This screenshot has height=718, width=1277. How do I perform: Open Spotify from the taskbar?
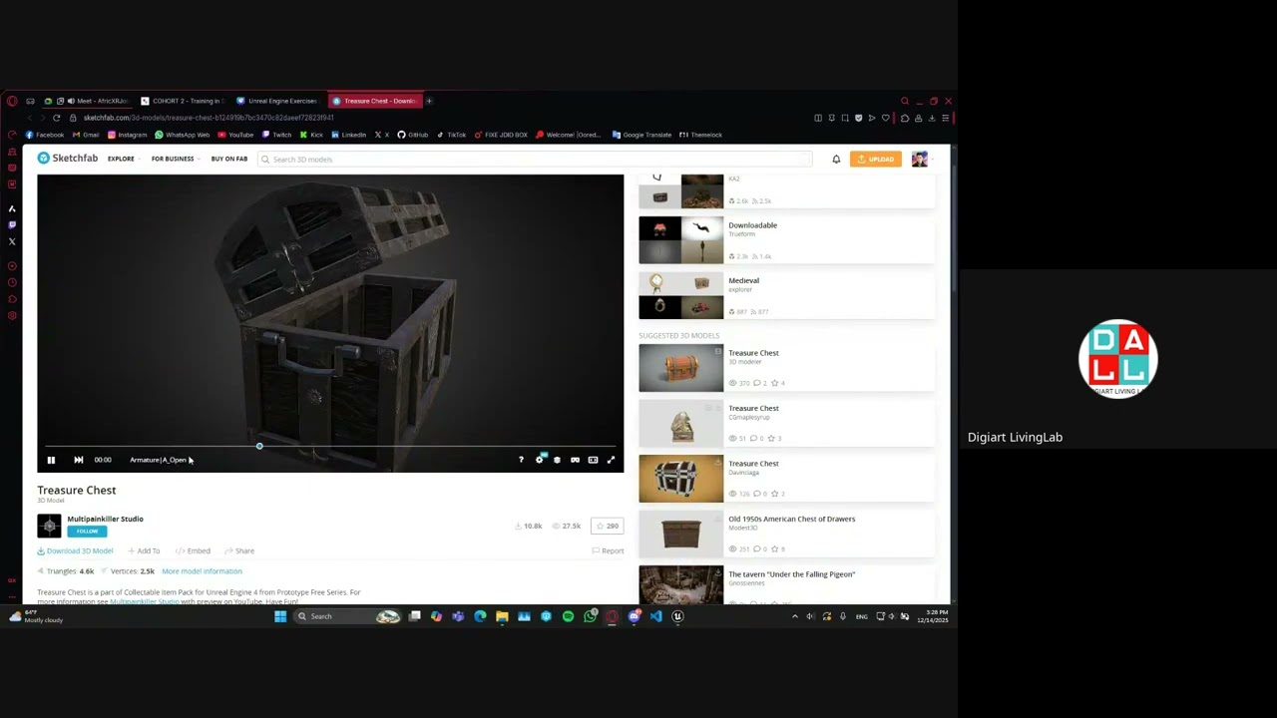pos(568,616)
